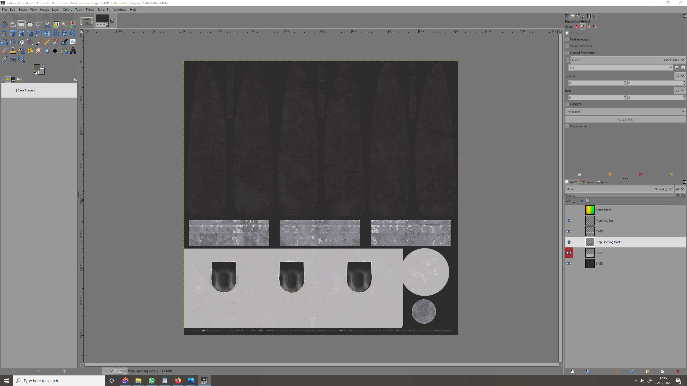This screenshot has width=687, height=386.
Task: Open the No guides dropdown
Action: [x=625, y=112]
